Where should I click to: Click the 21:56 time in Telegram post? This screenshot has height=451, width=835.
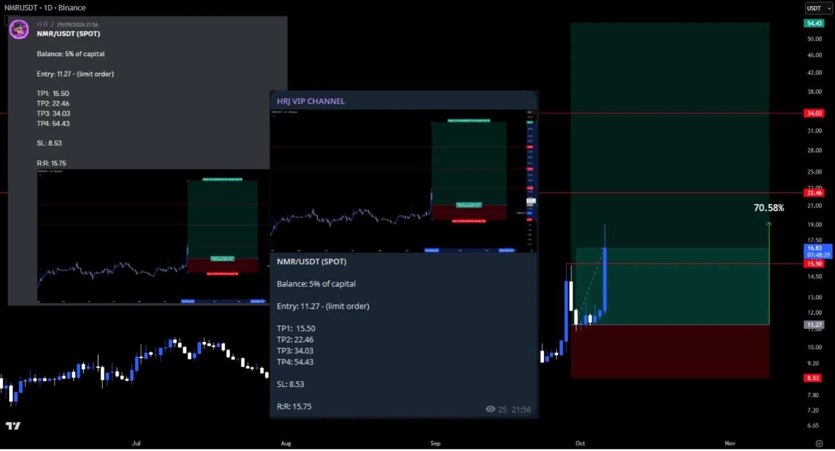click(x=521, y=410)
